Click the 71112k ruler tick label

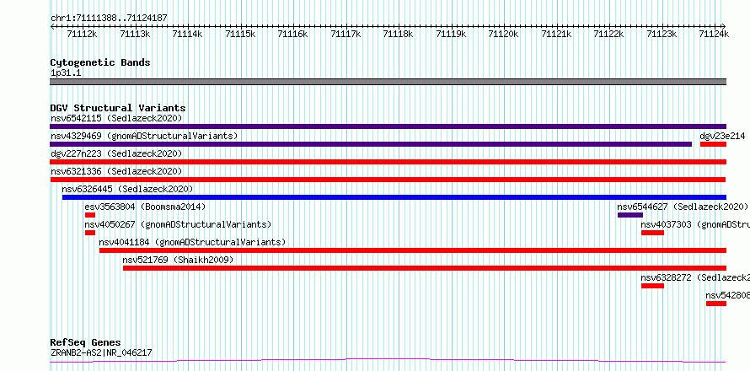[x=83, y=34]
